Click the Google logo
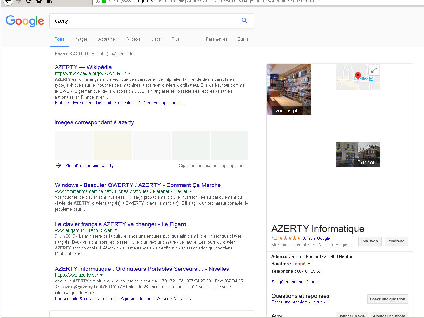Image resolution: width=424 pixels, height=318 pixels. click(x=25, y=21)
